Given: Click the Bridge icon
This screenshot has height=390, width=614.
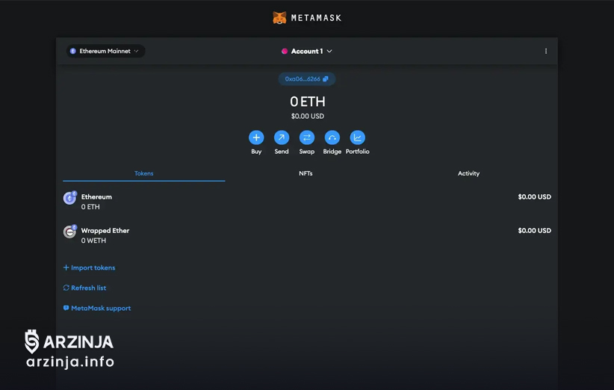Looking at the screenshot, I should point(332,137).
